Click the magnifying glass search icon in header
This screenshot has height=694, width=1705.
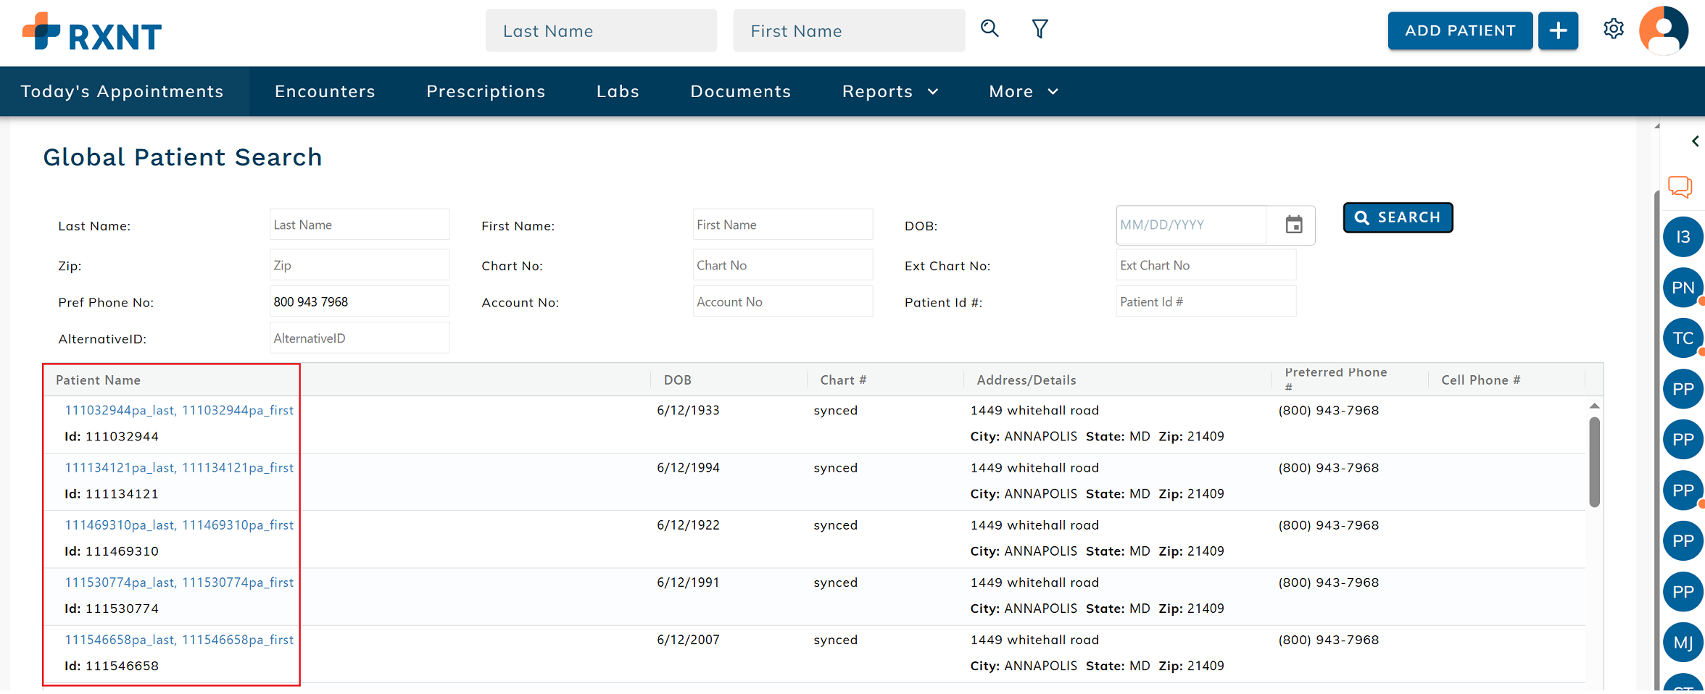coord(990,29)
